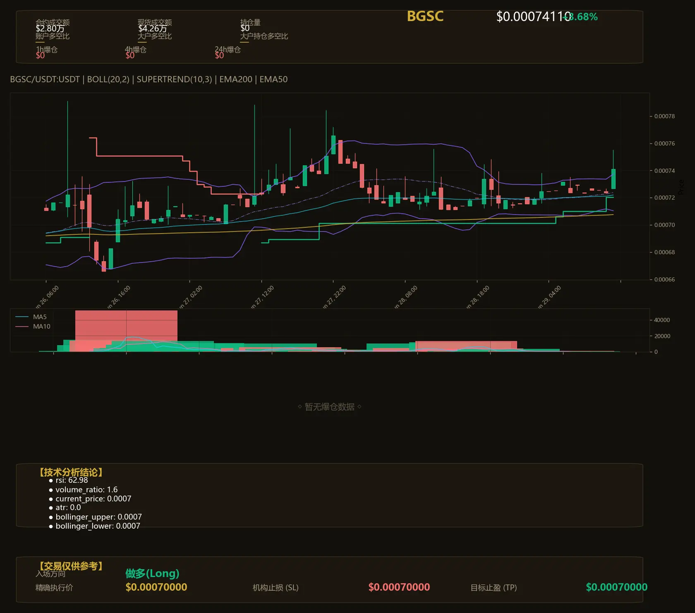Click the 合约成交额 $2.80万 value
Image resolution: width=695 pixels, height=613 pixels.
coord(50,29)
